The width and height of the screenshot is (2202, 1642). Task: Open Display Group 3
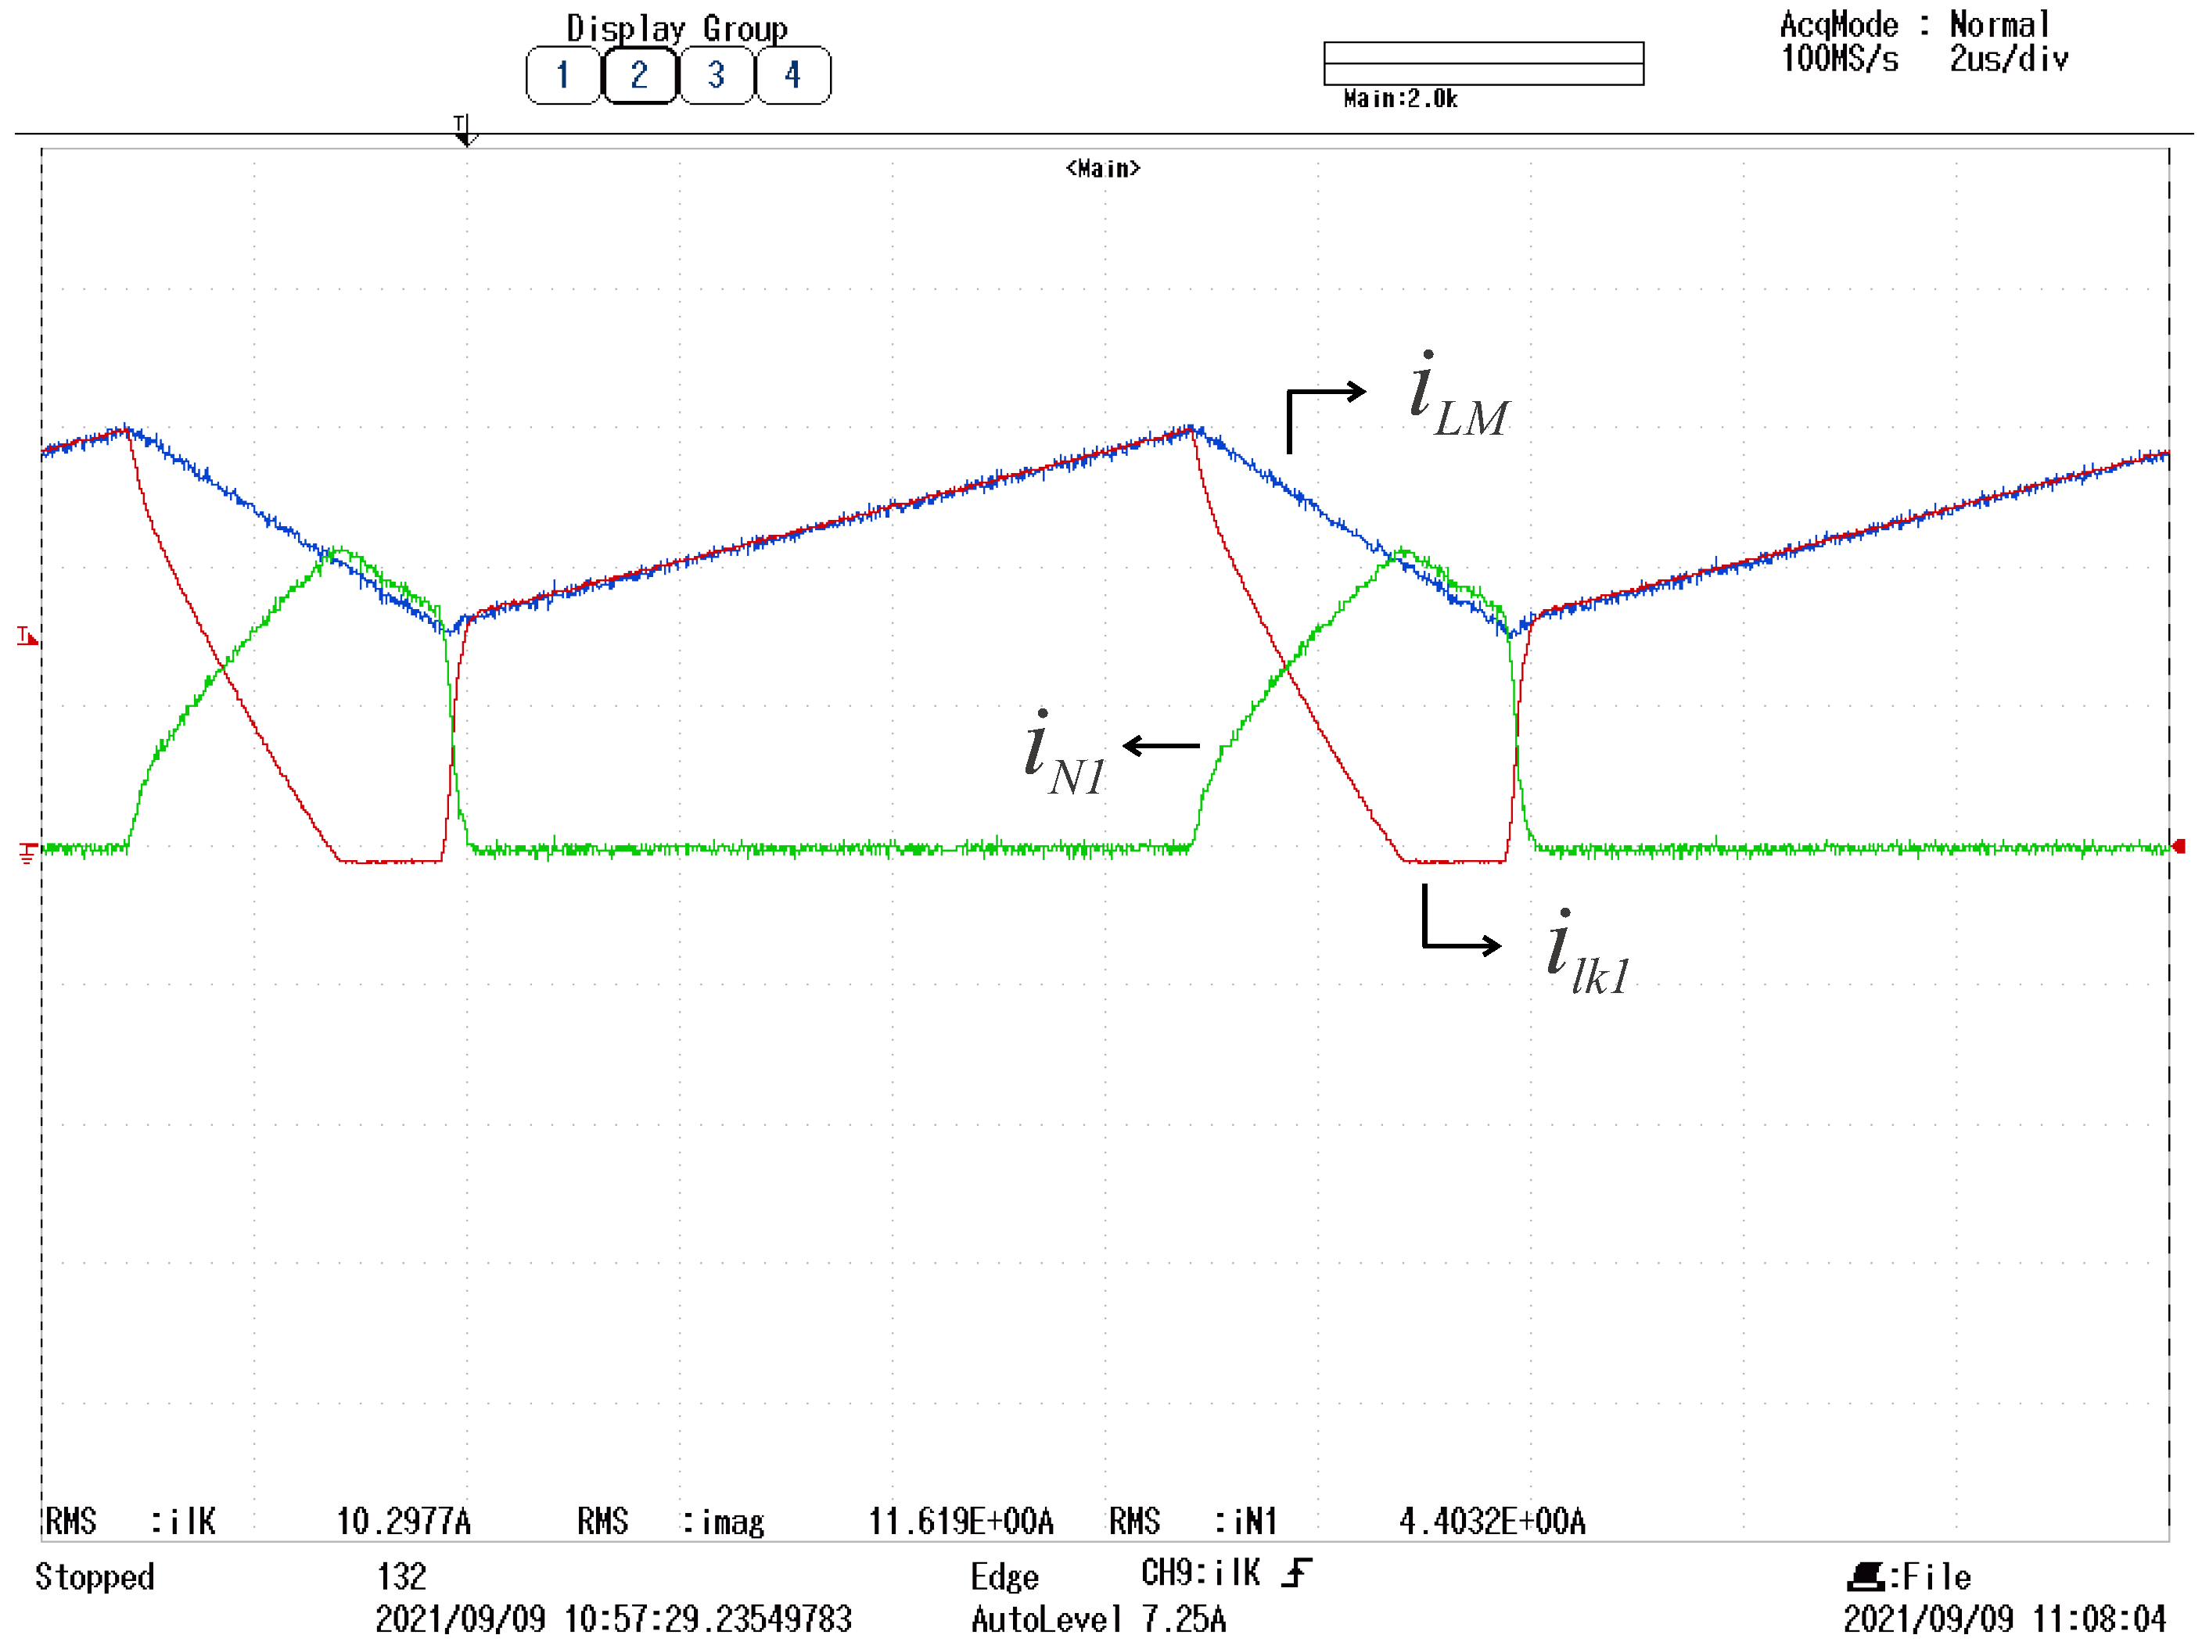click(x=716, y=76)
